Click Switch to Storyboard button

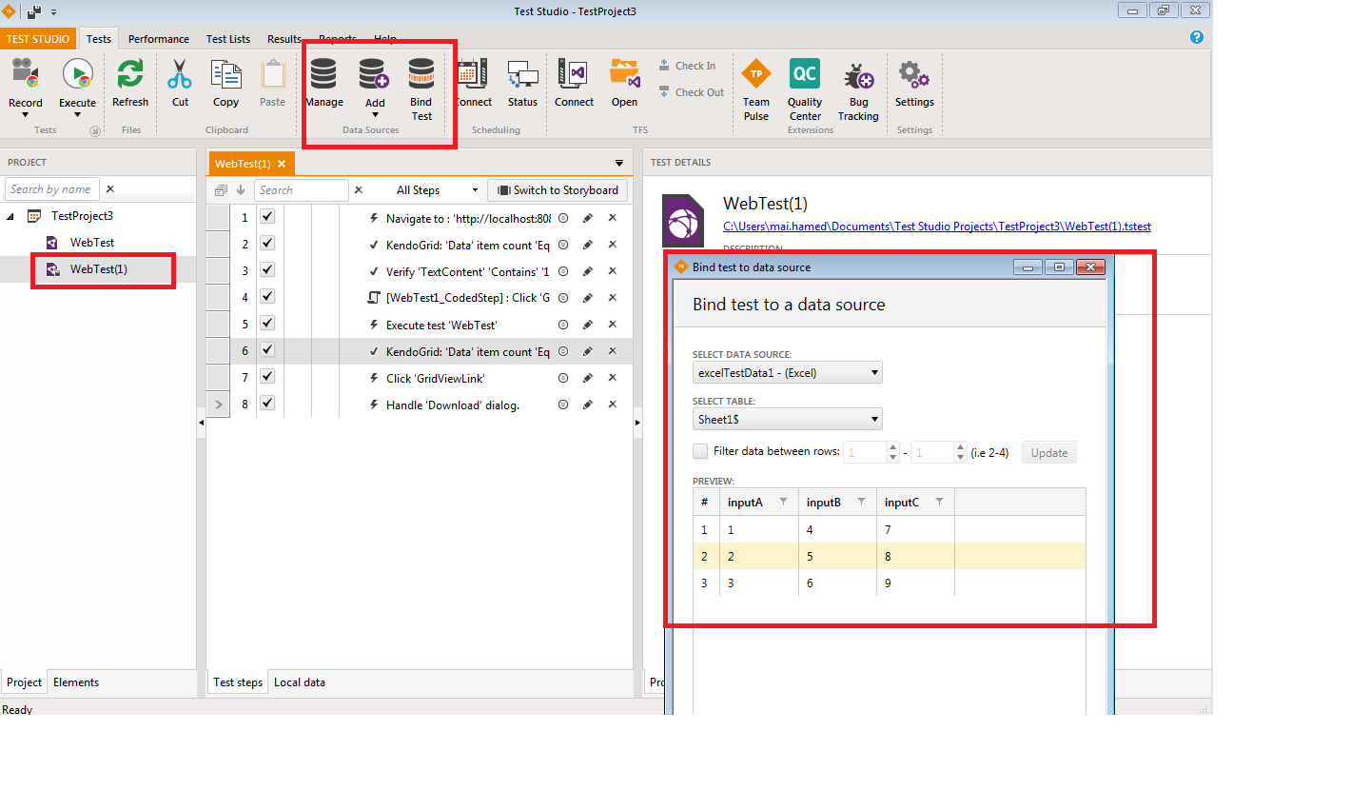pos(558,190)
